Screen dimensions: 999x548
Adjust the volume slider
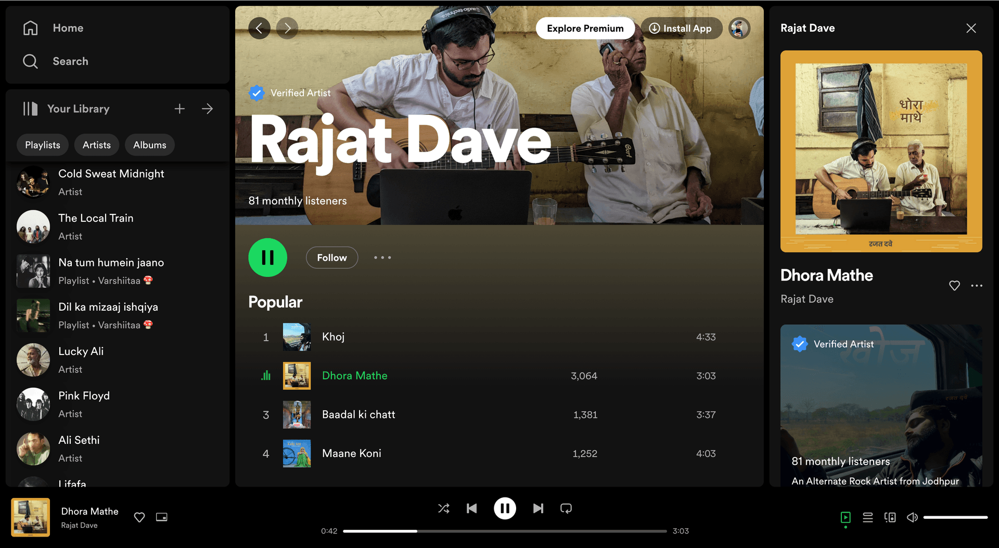[955, 517]
